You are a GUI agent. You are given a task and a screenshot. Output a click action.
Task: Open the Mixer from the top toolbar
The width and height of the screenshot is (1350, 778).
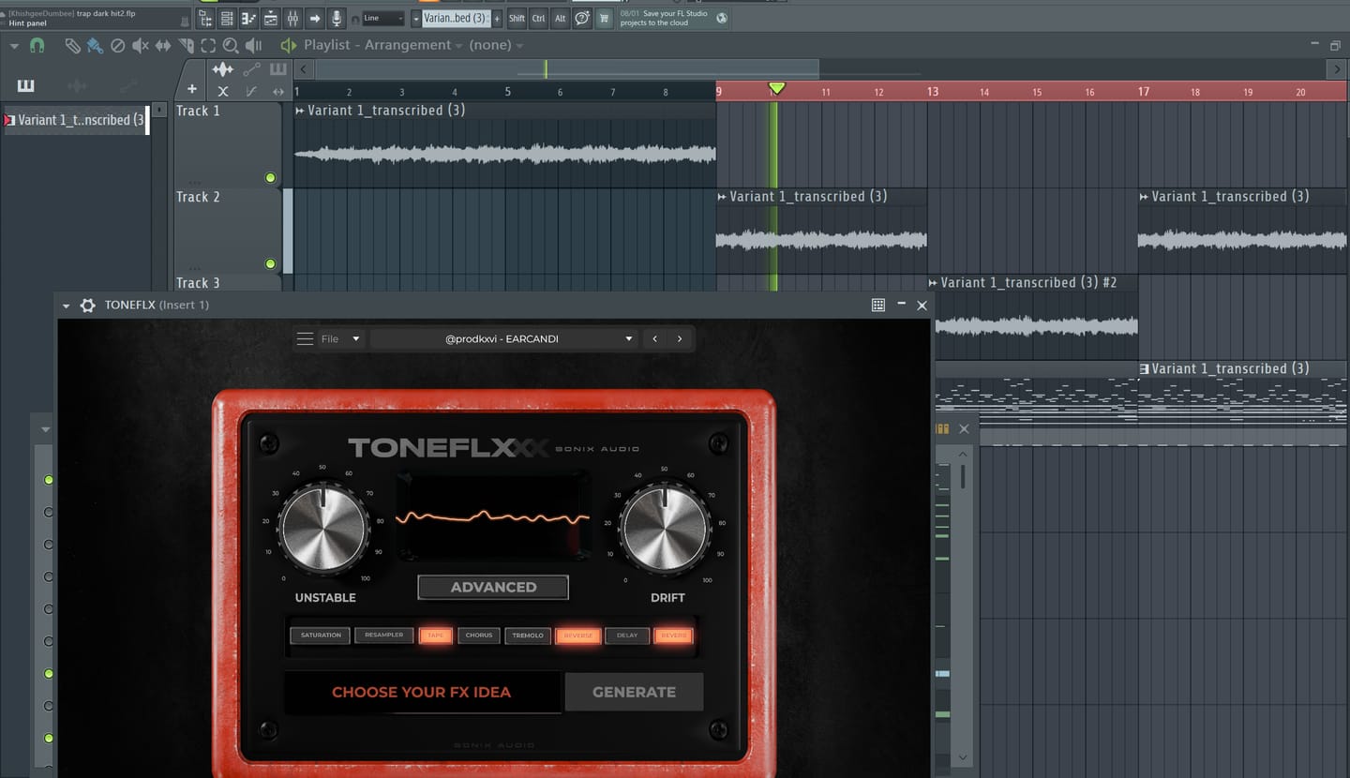click(x=292, y=19)
